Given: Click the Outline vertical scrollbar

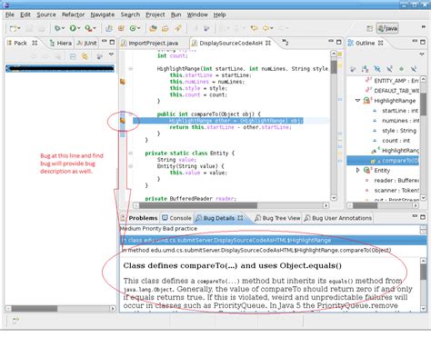Looking at the screenshot, I should tap(424, 138).
